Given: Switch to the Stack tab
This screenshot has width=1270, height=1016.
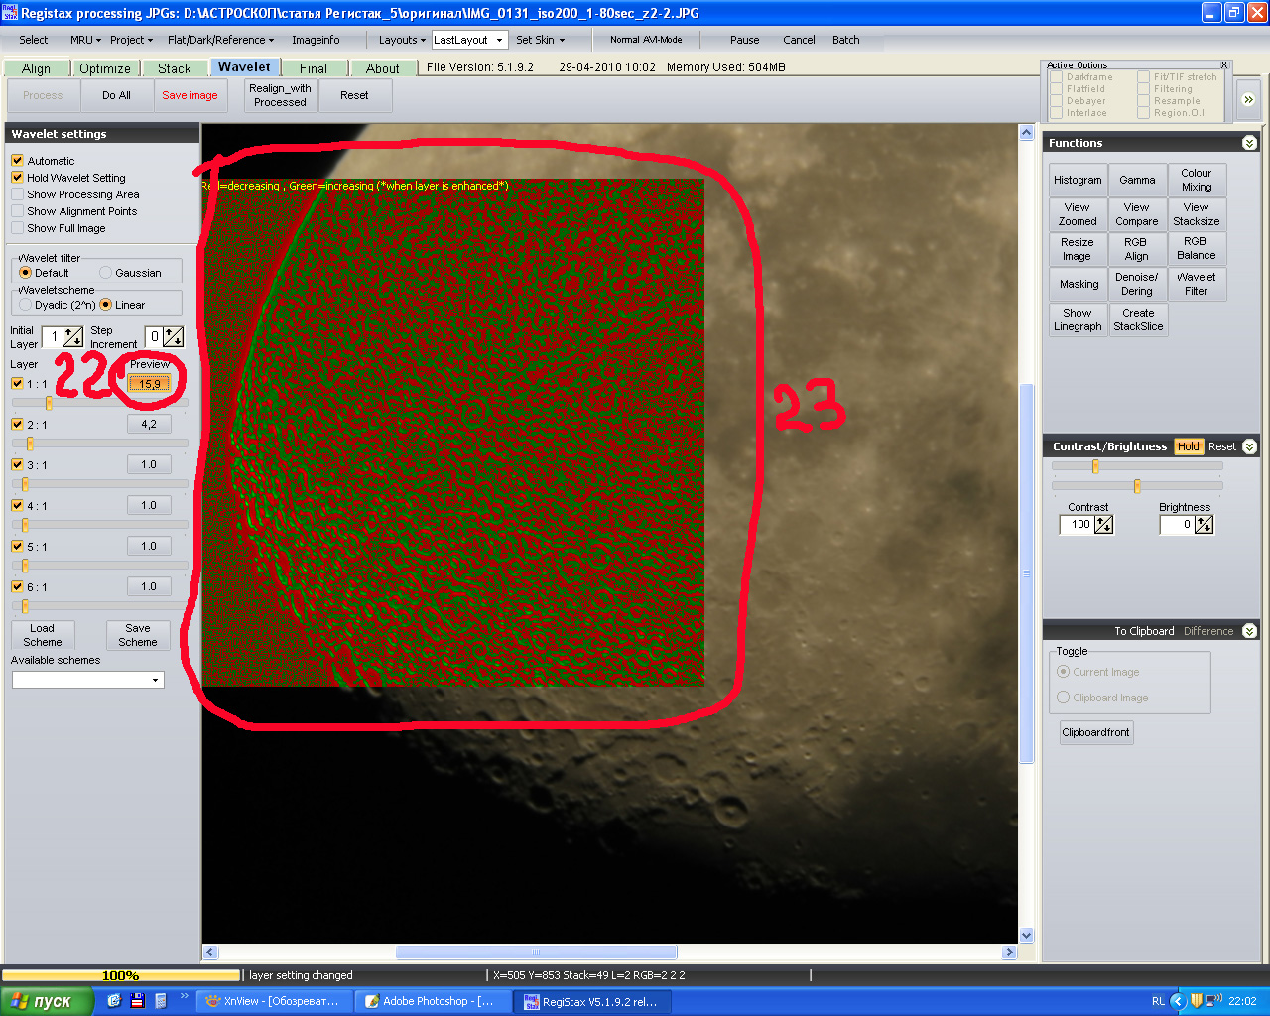Looking at the screenshot, I should point(174,68).
